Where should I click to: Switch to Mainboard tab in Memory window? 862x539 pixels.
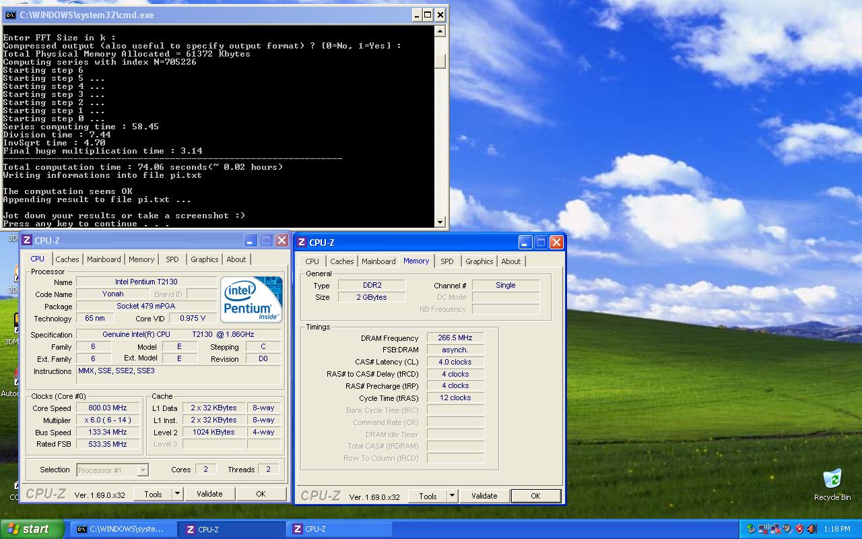click(x=378, y=261)
